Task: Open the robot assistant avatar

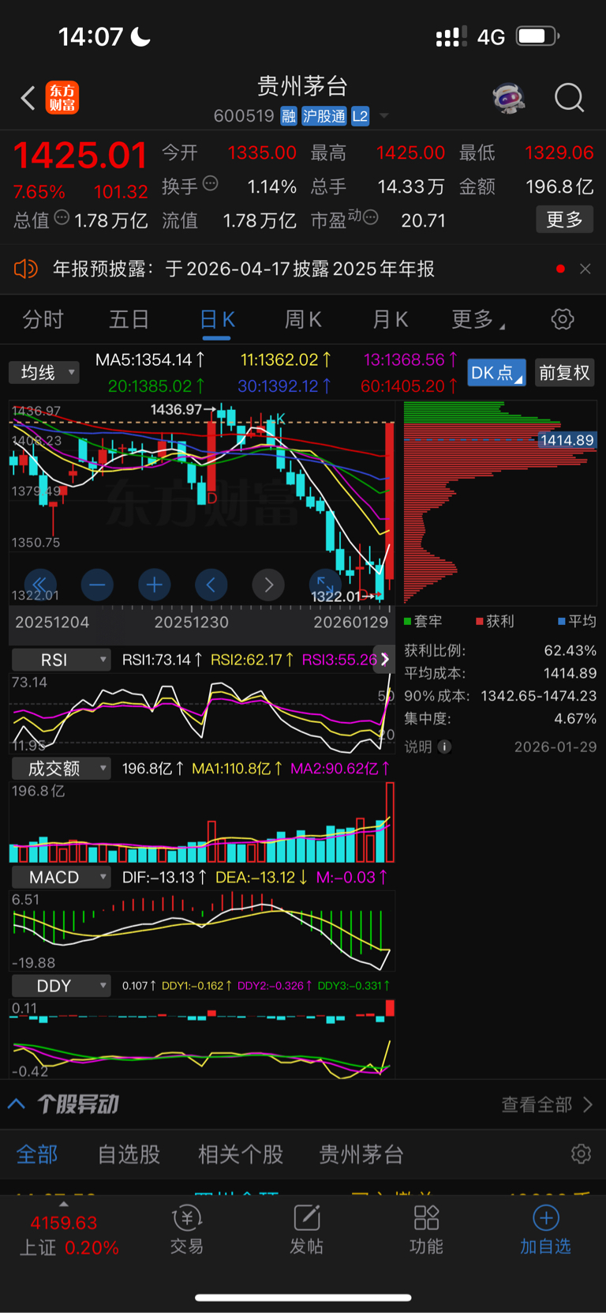Action: [509, 98]
